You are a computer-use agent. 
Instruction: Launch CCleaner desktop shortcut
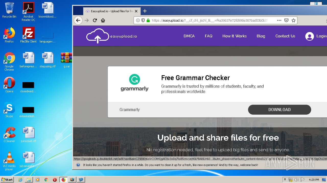[9, 135]
